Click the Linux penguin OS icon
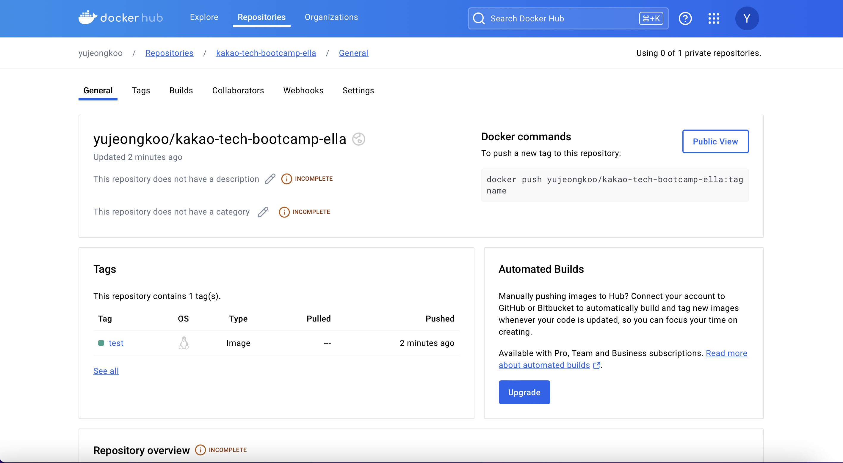Viewport: 843px width, 463px height. [x=184, y=343]
